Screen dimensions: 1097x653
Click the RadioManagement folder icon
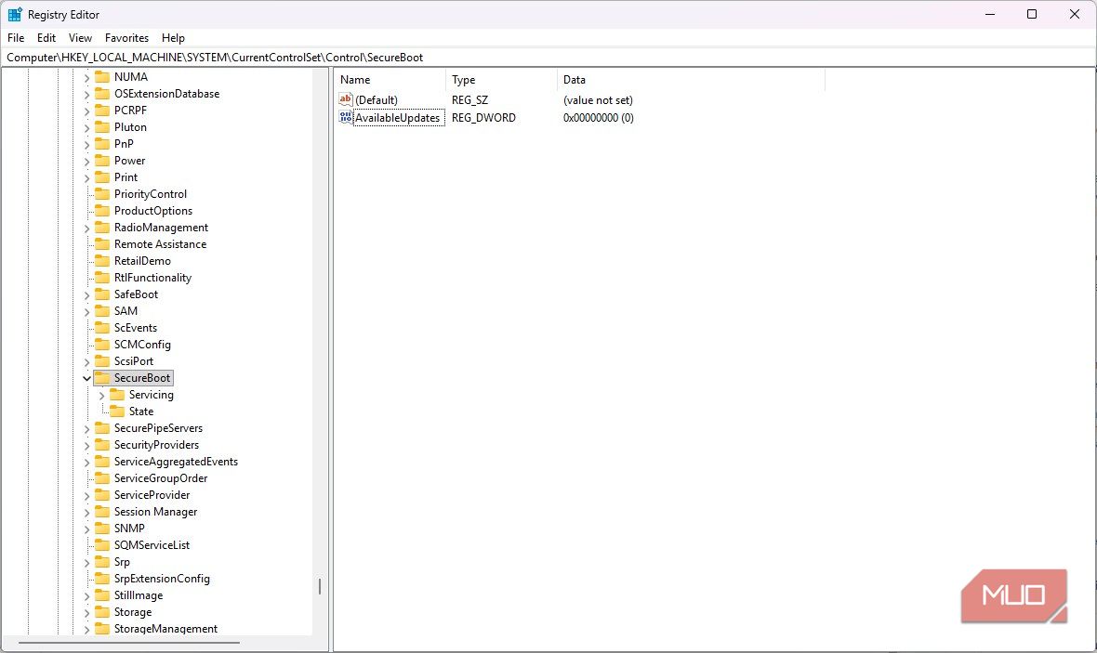(x=102, y=228)
